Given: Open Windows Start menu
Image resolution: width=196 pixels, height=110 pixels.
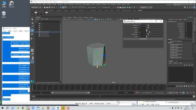Looking at the screenshot, I should [2, 108].
